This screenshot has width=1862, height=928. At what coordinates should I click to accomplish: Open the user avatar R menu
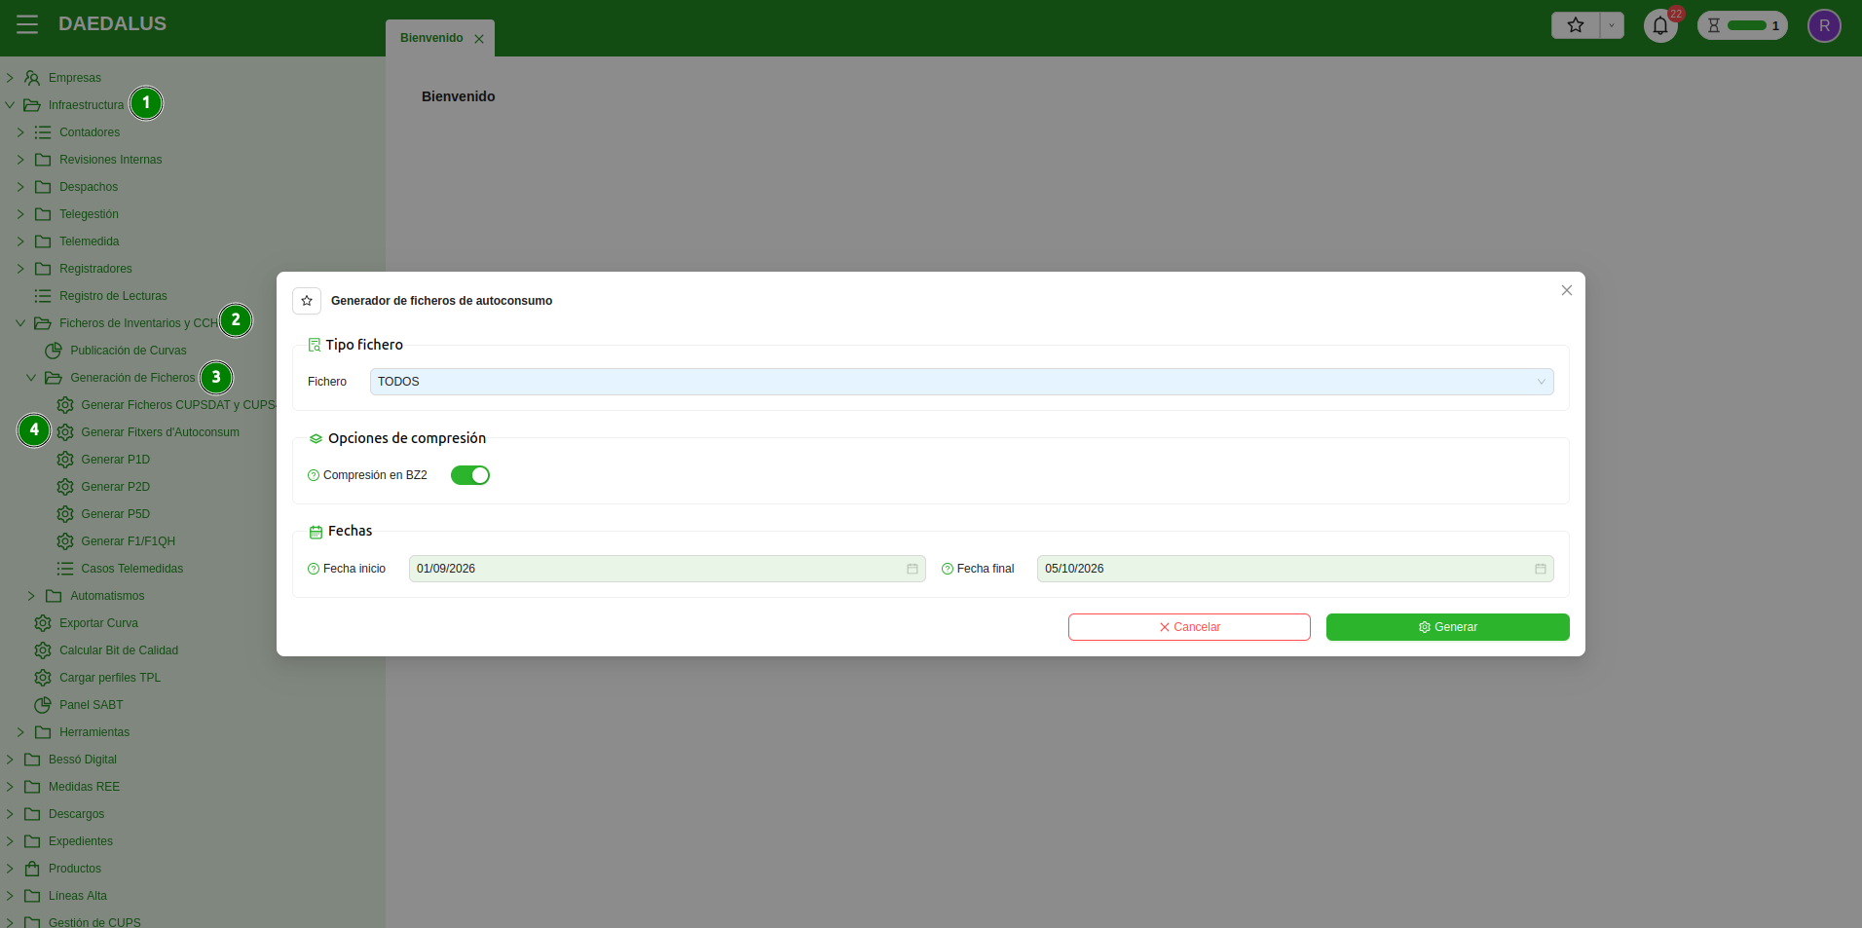tap(1824, 25)
